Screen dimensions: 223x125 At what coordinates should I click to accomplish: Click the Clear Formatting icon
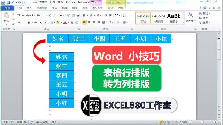tap(69, 15)
